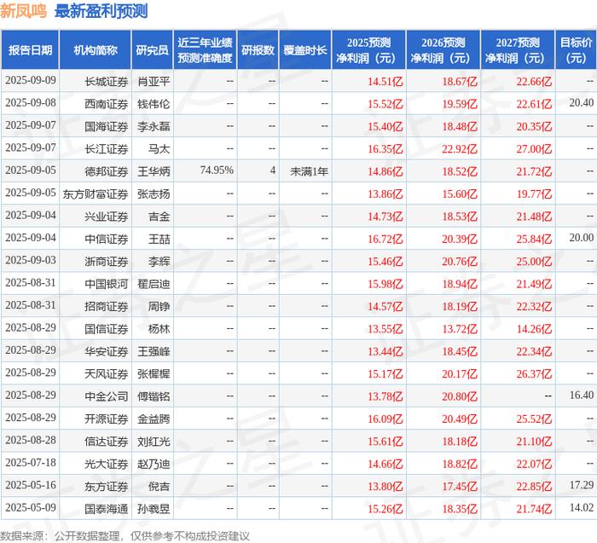
Task: Click the 14.02 target price
Action: (x=582, y=507)
